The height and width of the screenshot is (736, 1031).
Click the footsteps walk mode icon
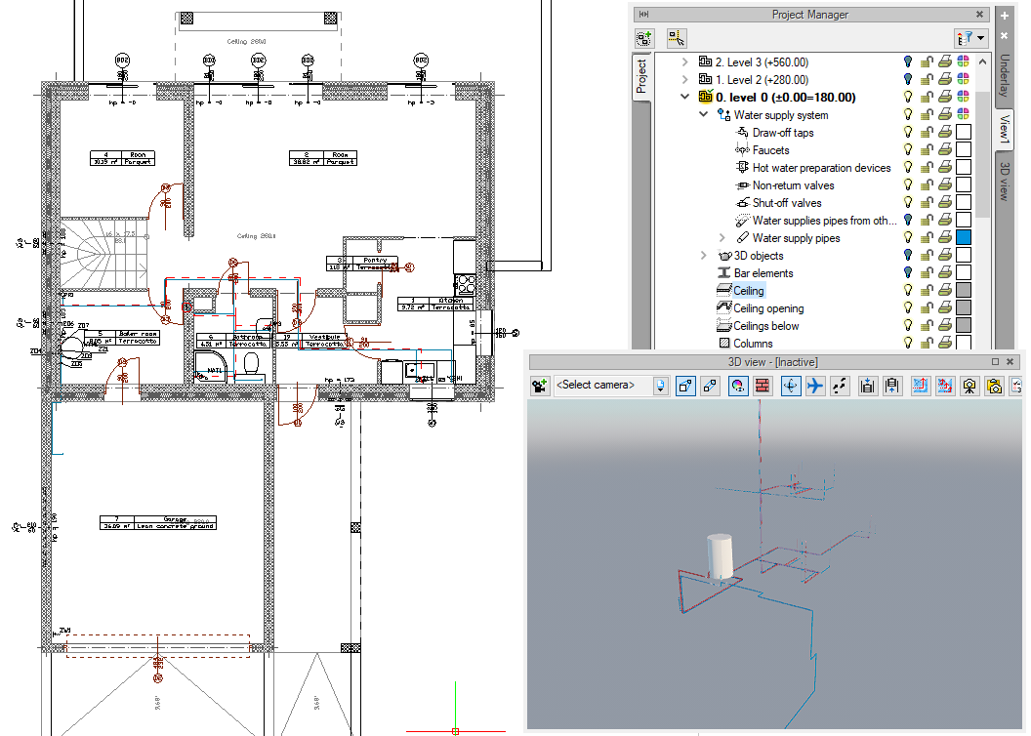840,386
